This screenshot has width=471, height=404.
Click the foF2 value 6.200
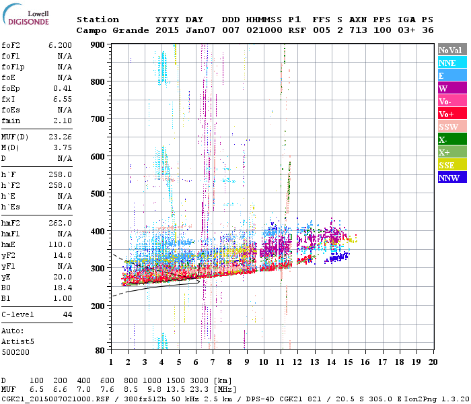[x=61, y=45]
